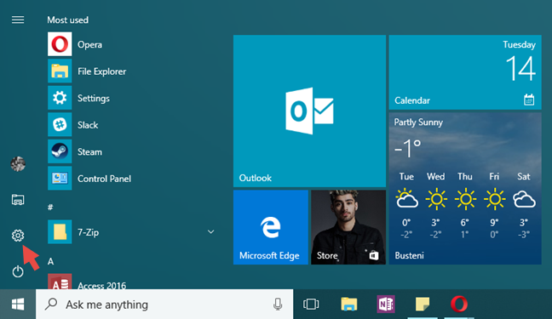
Task: Open the Store tile
Action: point(348,227)
